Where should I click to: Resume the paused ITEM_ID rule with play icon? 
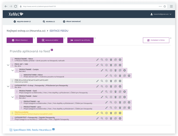tap(106, 81)
